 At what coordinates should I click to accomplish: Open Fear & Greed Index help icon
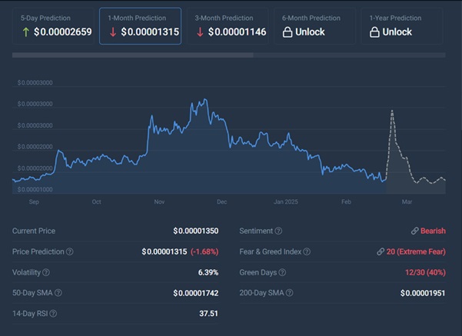click(x=307, y=251)
